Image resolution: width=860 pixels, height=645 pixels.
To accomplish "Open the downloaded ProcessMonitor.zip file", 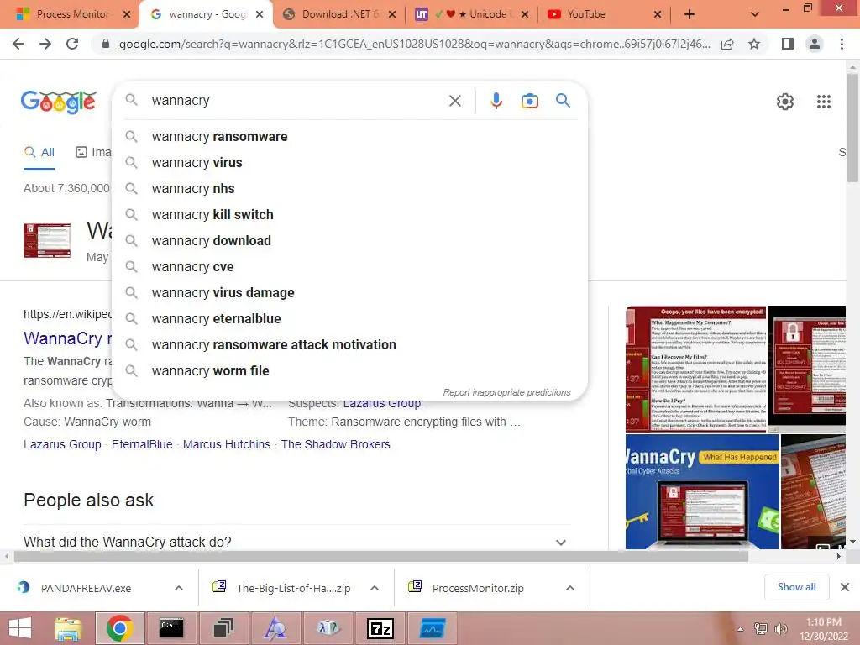I will point(477,588).
